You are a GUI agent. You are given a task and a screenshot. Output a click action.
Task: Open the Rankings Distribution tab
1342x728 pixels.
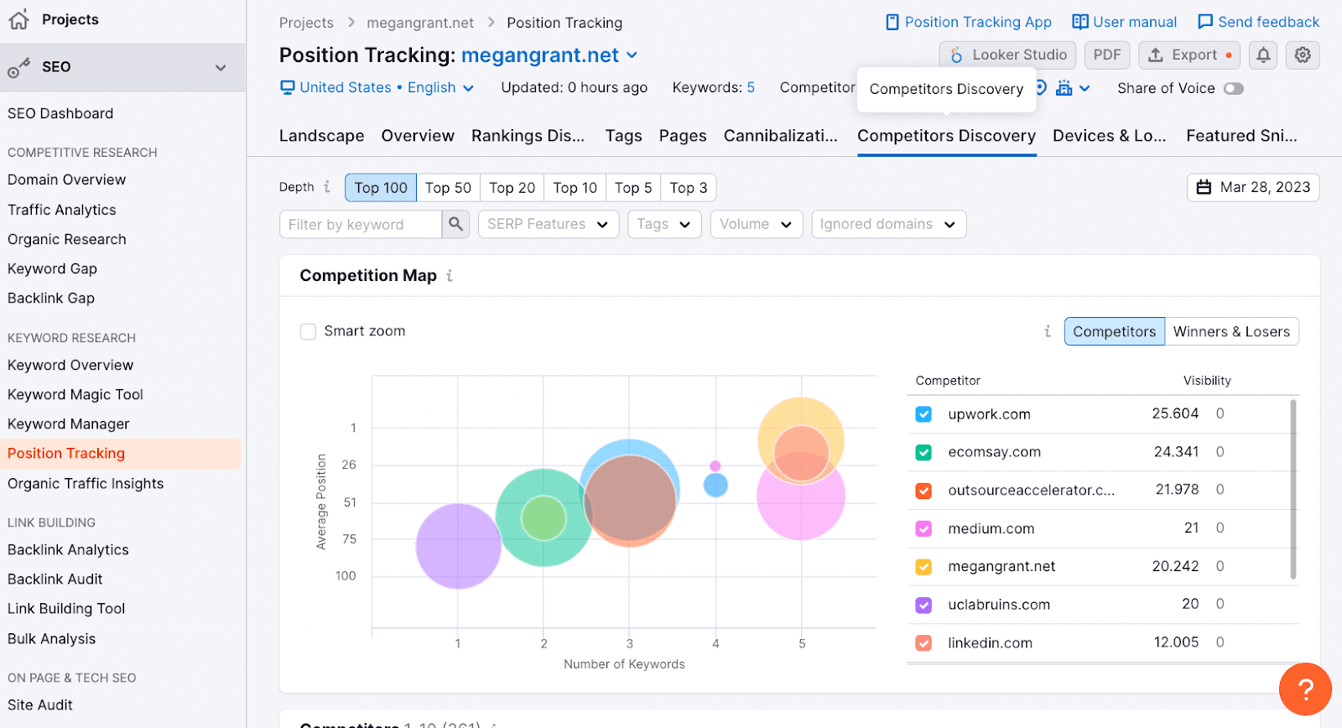(528, 136)
